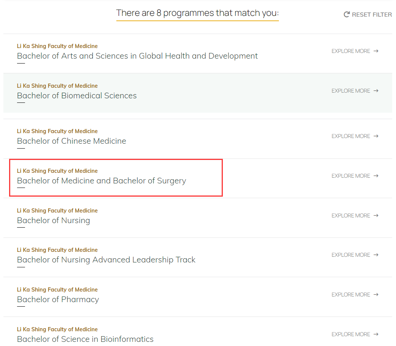This screenshot has width=396, height=346.
Task: Click the arrow icon in Bachelor of Nursing row
Action: pos(376,216)
